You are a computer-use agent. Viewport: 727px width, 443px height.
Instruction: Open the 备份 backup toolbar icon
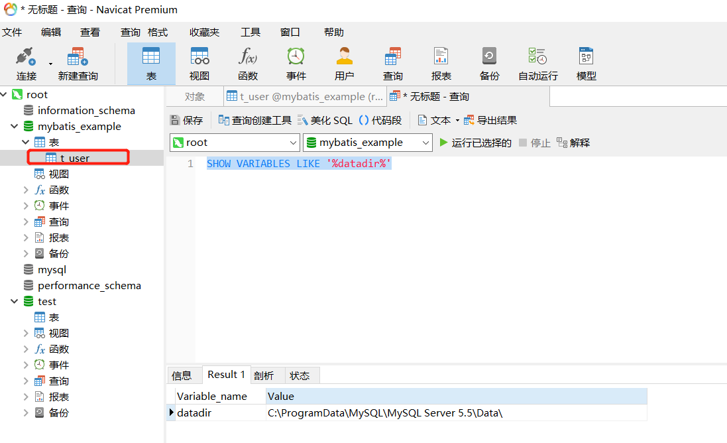[x=489, y=64]
